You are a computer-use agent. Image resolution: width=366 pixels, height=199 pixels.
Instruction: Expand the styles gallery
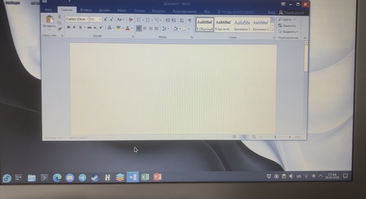272,30
